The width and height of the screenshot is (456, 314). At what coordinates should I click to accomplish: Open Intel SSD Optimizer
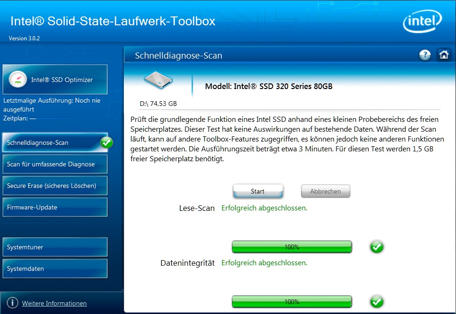[55, 79]
